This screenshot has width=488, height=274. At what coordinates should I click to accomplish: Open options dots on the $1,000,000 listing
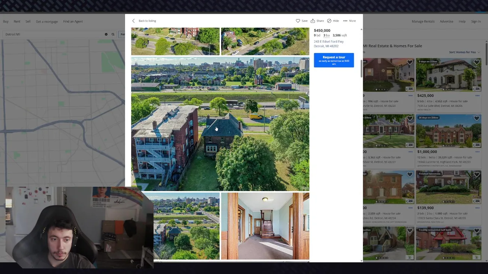click(477, 151)
